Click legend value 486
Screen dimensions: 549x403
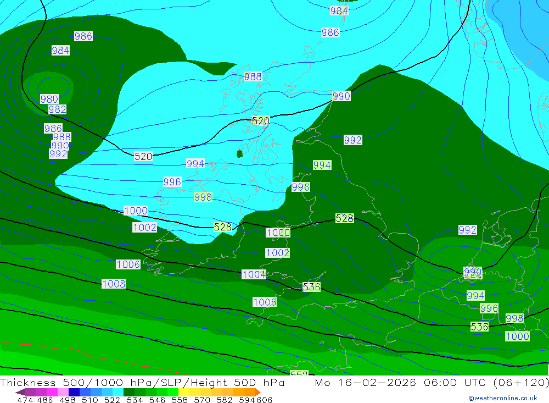pos(44,400)
